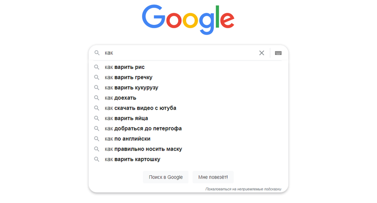The width and height of the screenshot is (377, 203).
Task: Click magnifier icon beside 'как доехать'
Action: 97,98
